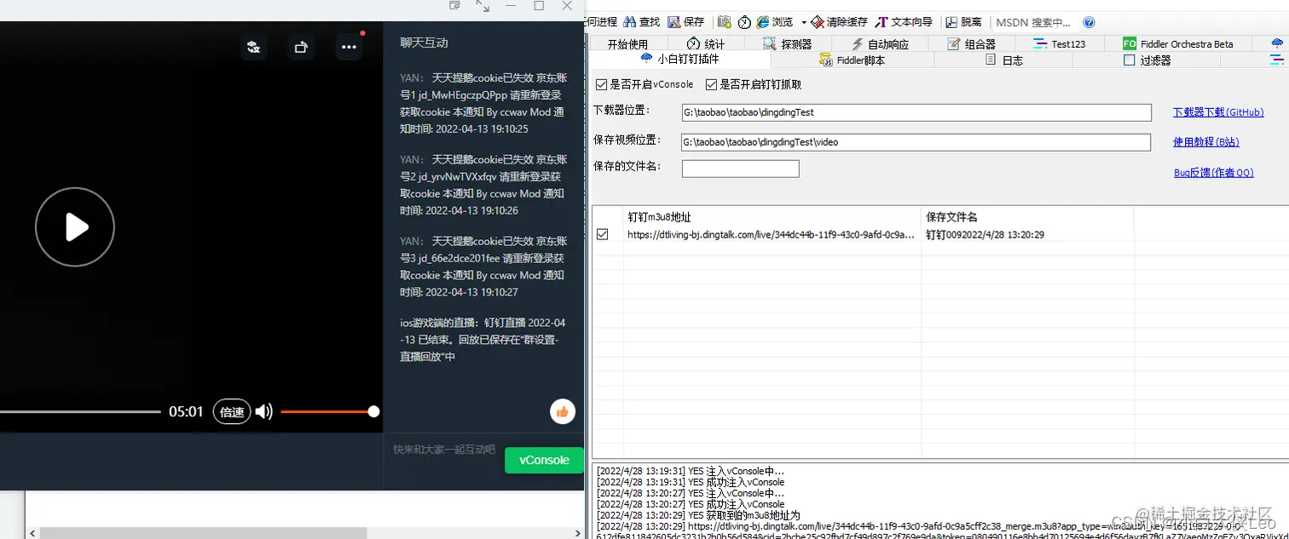Switch to the 统计 statistics tab

(706, 44)
